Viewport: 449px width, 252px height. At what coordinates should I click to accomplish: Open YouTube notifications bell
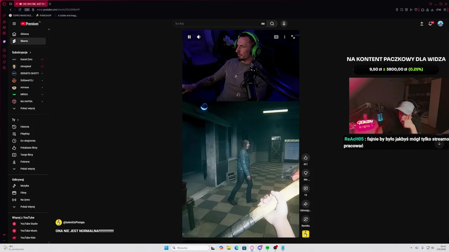coord(430,24)
